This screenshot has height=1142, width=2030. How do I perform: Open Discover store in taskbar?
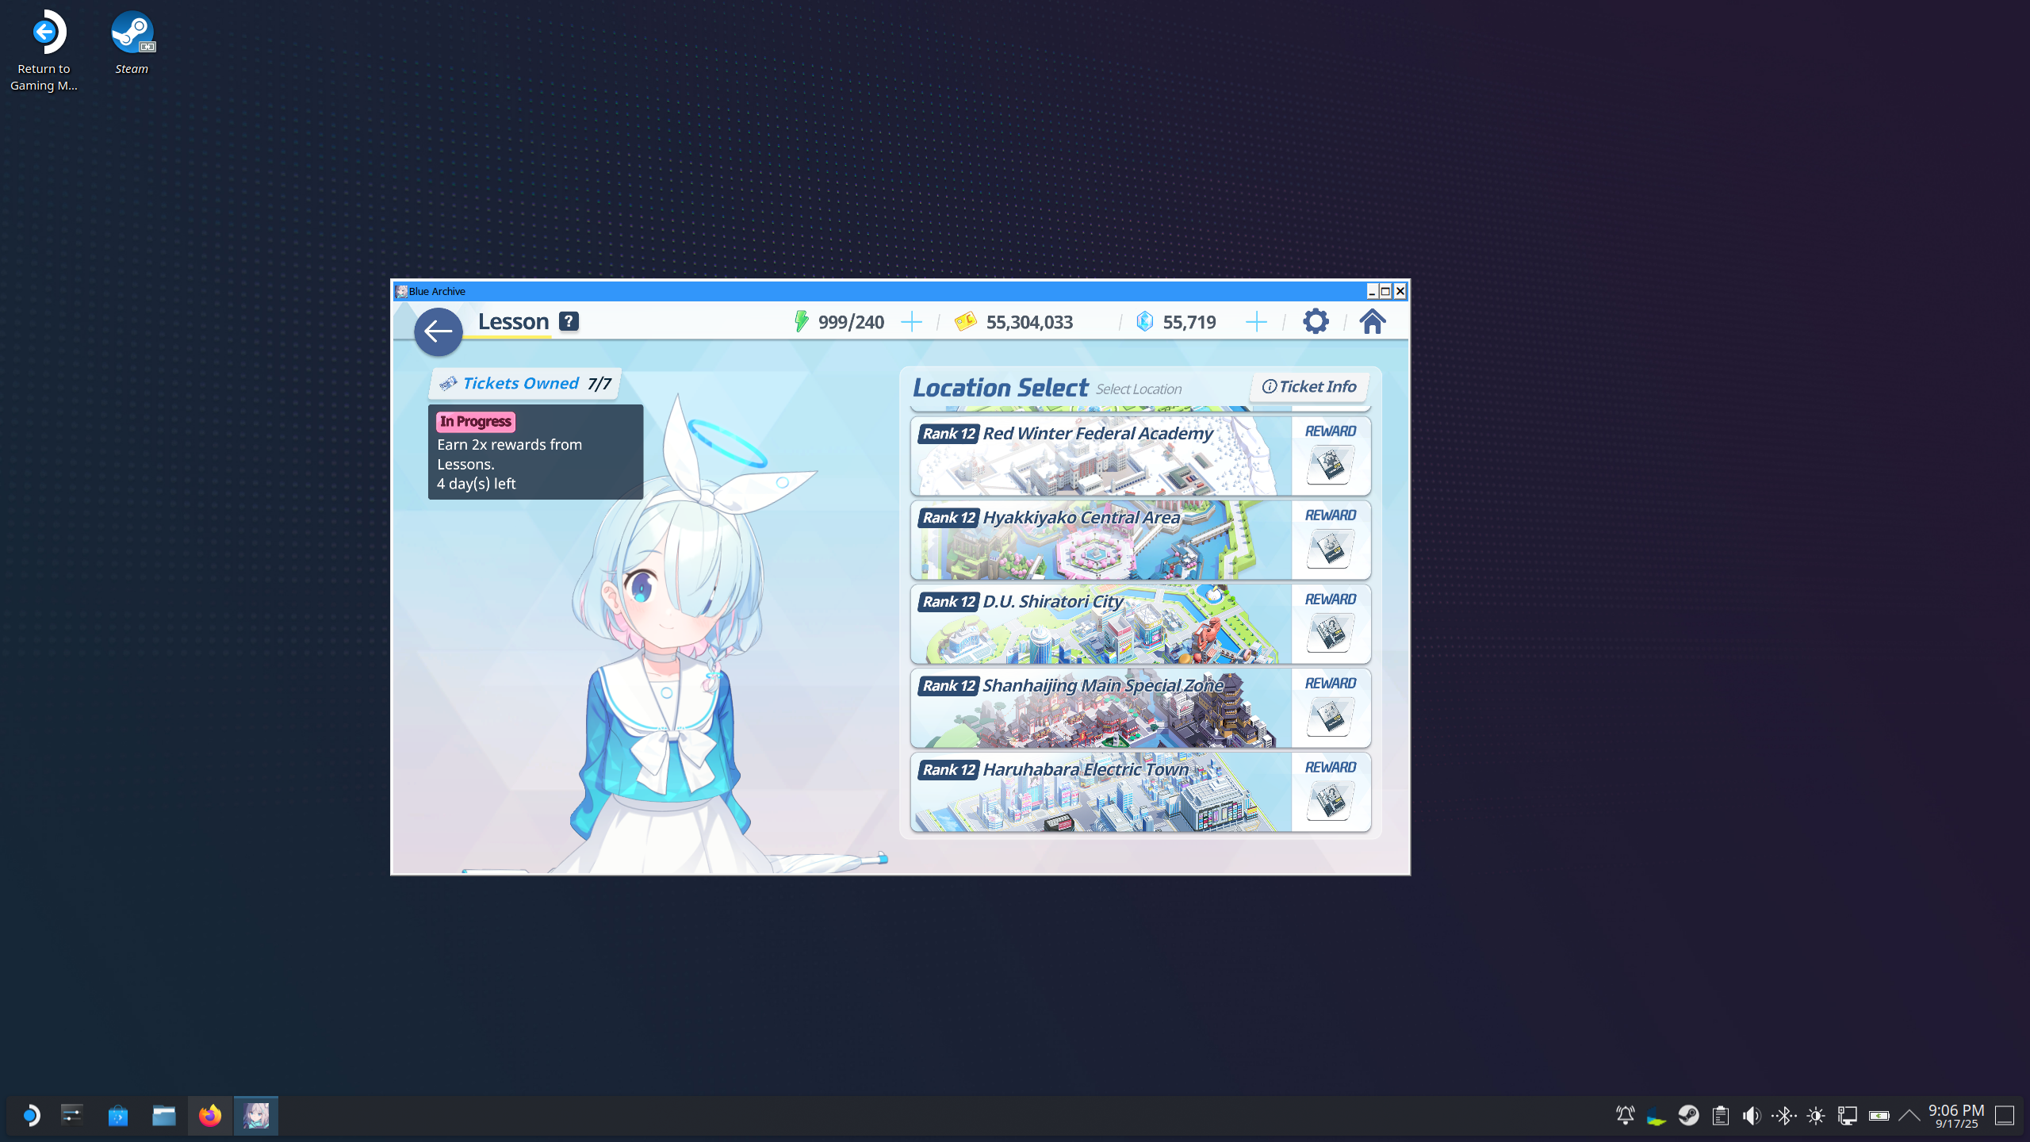tap(118, 1116)
